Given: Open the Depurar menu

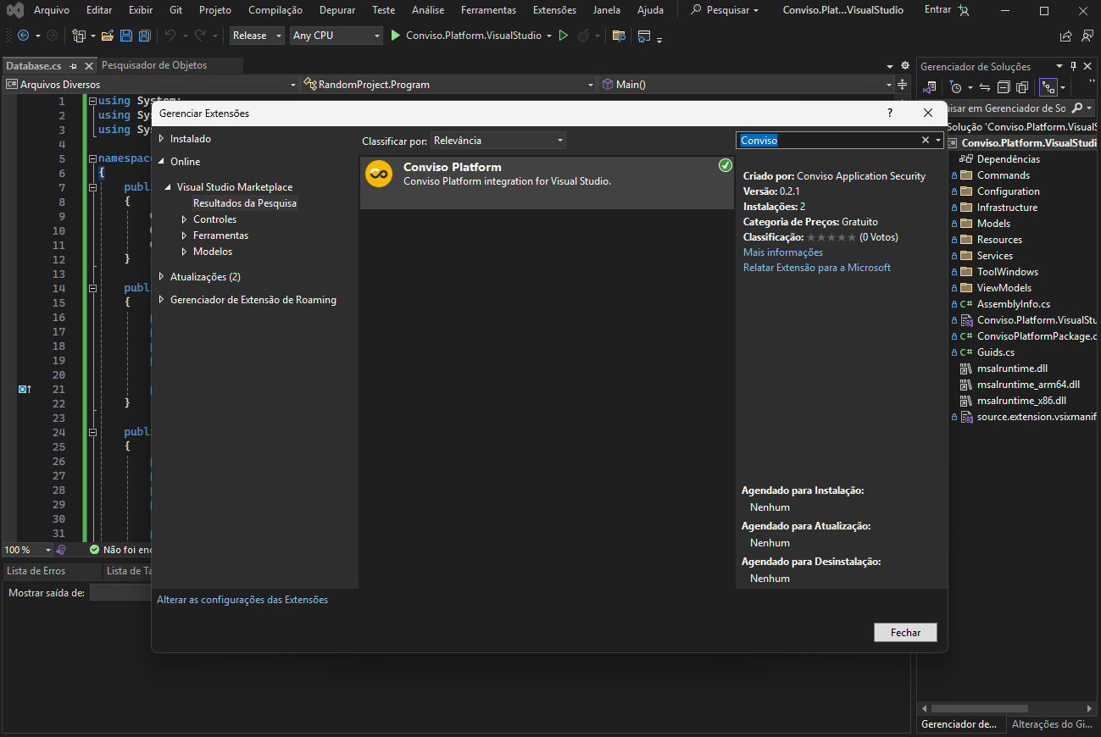Looking at the screenshot, I should [337, 10].
